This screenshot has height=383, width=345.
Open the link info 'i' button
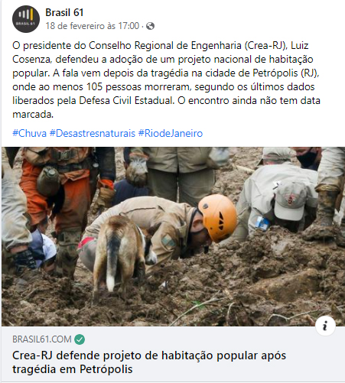(x=325, y=326)
